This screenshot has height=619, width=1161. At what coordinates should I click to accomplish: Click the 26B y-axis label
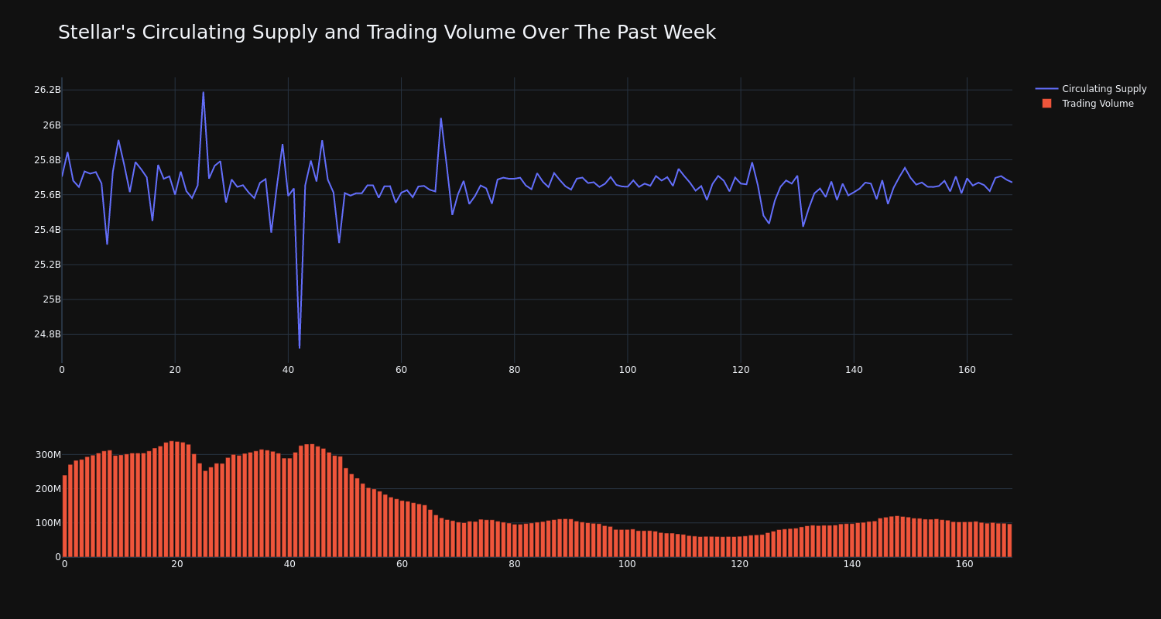click(52, 125)
